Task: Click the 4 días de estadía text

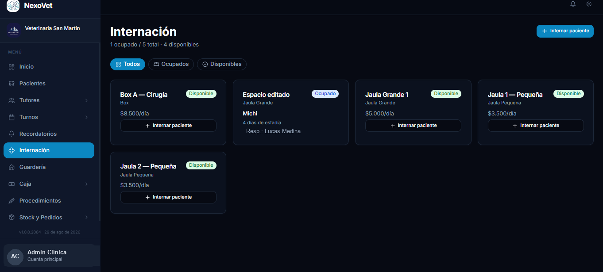Action: tap(262, 123)
